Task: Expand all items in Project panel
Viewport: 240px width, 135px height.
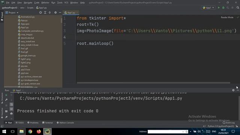Action: click(x=45, y=12)
